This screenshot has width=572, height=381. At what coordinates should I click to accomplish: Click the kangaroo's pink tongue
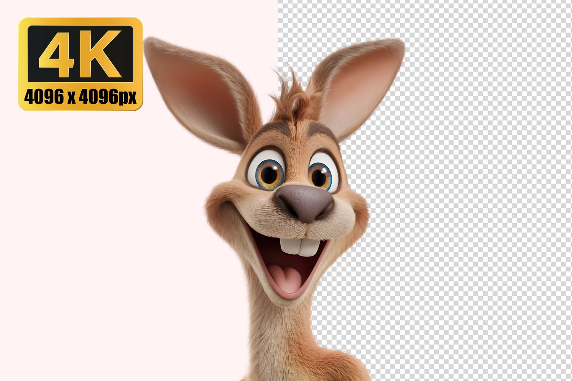[x=288, y=278]
